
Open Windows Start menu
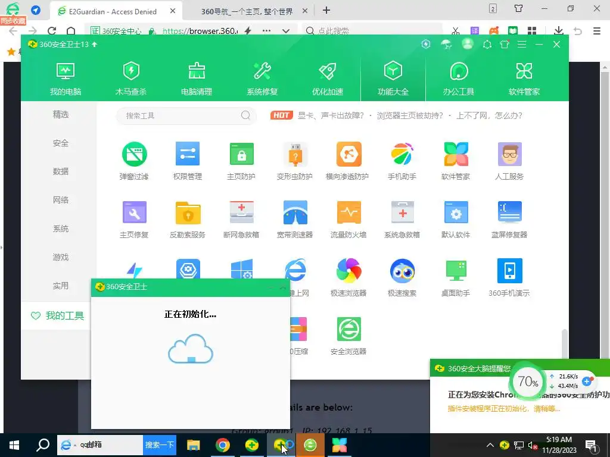(14, 445)
